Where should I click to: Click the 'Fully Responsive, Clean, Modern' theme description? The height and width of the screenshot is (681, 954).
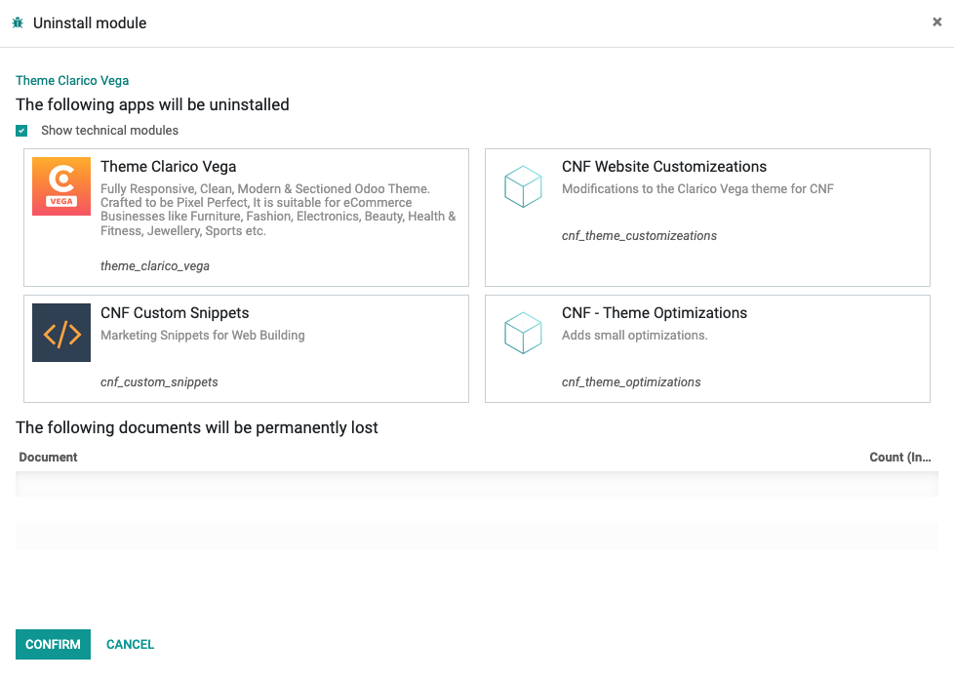(x=278, y=210)
